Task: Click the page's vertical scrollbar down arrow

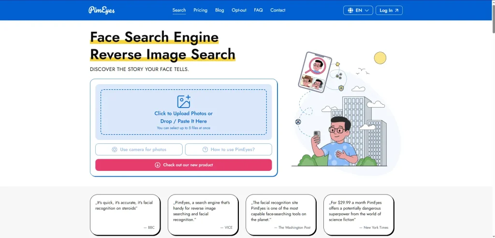Action: (492, 235)
